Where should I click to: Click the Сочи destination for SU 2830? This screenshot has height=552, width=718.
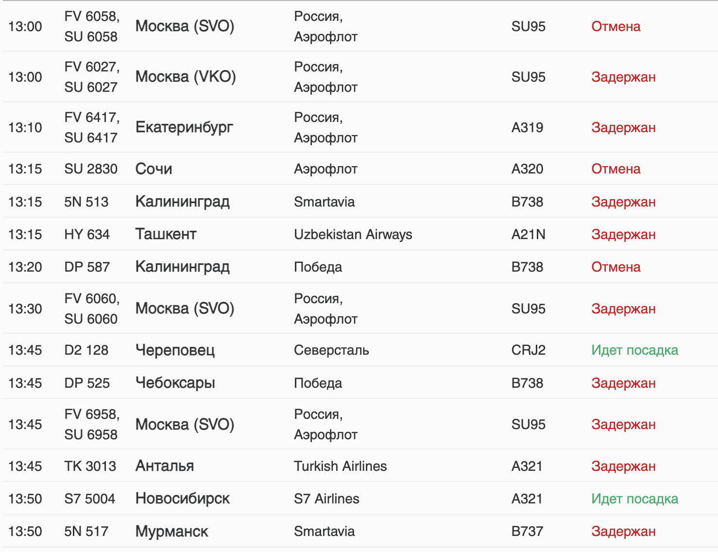[x=154, y=169]
